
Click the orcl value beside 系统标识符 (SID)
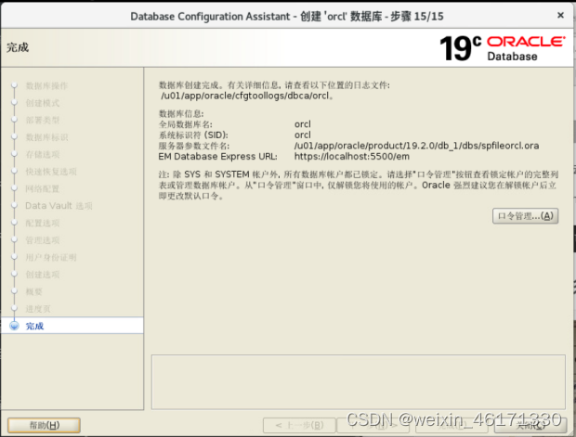pos(303,135)
